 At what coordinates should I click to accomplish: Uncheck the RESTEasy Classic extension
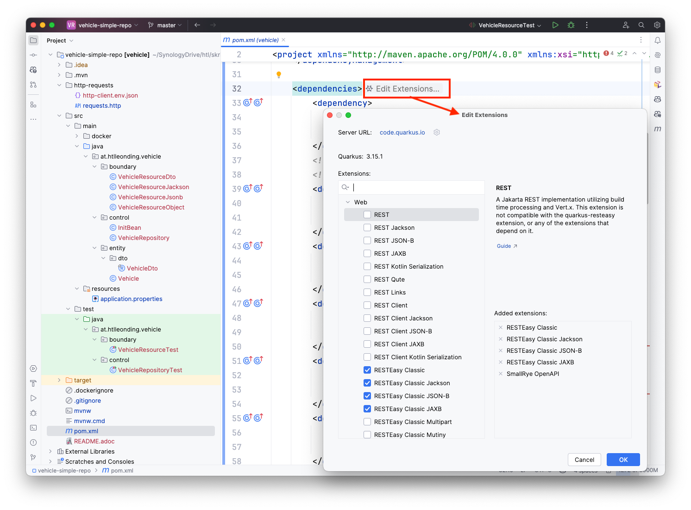[367, 370]
